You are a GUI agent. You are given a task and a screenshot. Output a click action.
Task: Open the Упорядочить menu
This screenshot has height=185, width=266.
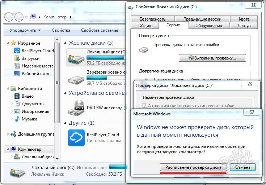click(25, 30)
